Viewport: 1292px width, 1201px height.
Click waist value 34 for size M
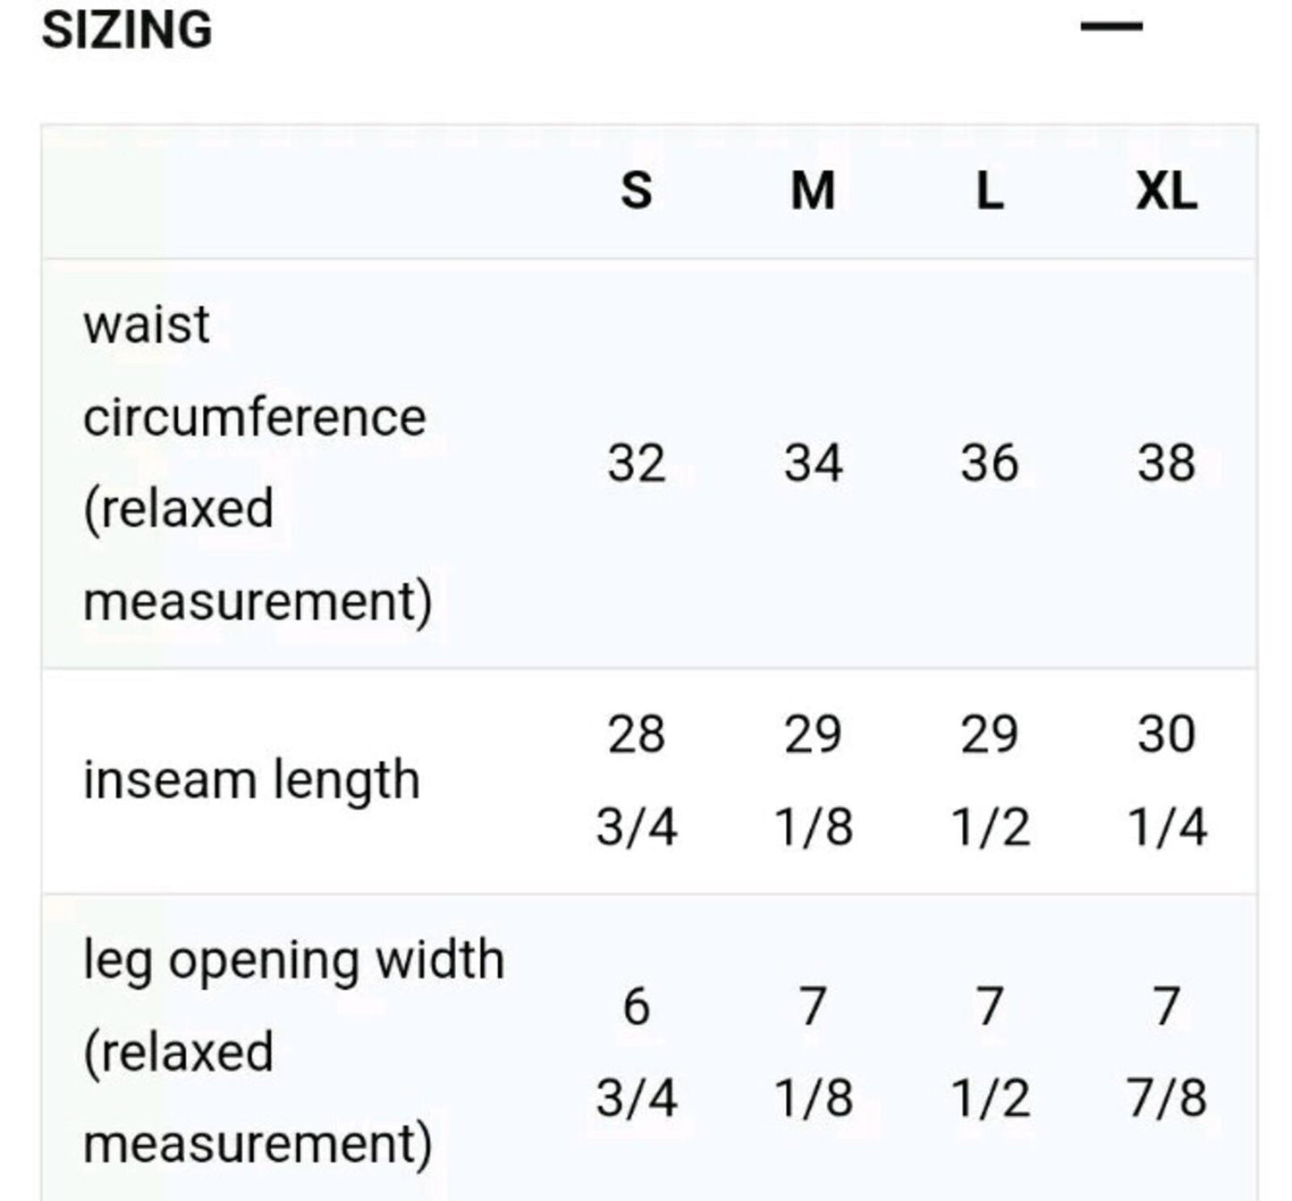[x=813, y=463]
